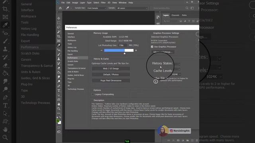This screenshot has height=143, width=255.
Task: Open the Window menu
Action: click(x=122, y=3)
